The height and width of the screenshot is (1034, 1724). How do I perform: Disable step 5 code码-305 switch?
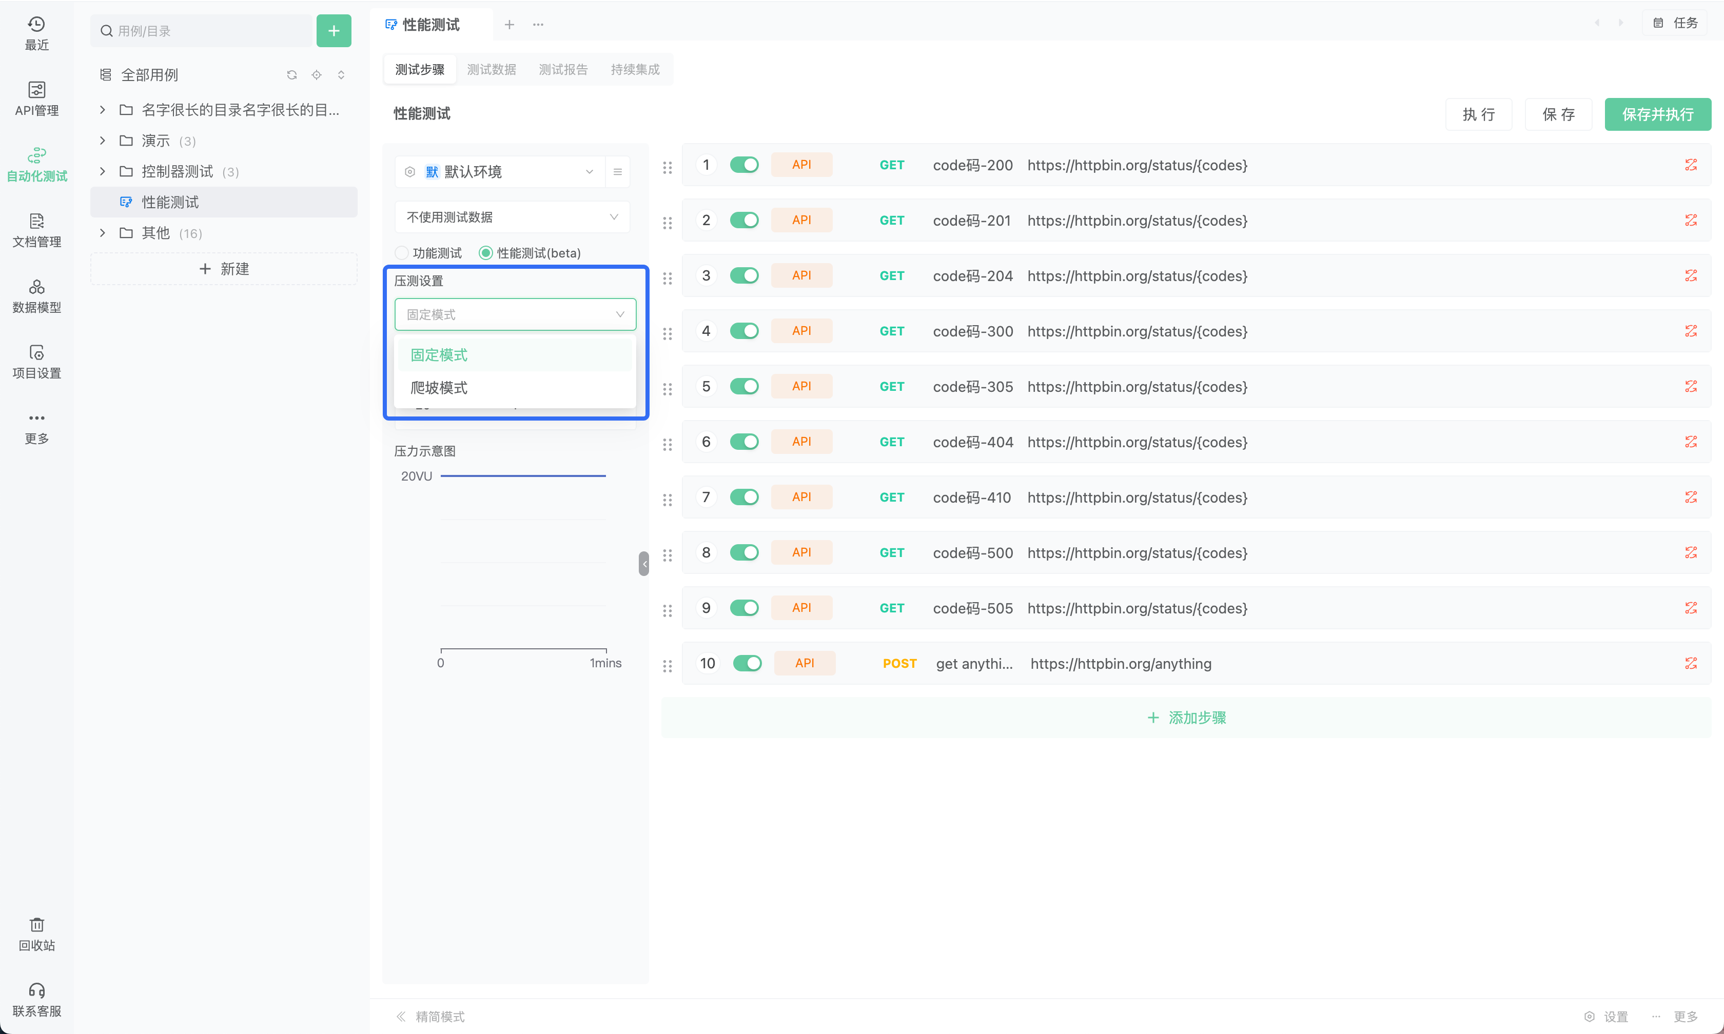[x=744, y=386]
